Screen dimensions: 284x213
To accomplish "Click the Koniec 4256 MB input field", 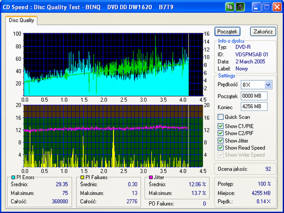I will pos(254,106).
